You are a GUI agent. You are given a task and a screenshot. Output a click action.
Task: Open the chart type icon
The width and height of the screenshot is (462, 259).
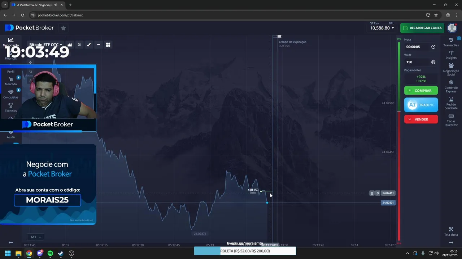click(x=70, y=45)
